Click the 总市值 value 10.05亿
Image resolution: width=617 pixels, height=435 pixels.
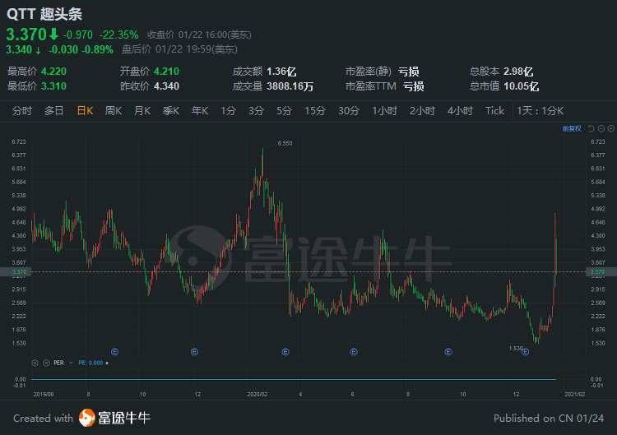click(521, 86)
